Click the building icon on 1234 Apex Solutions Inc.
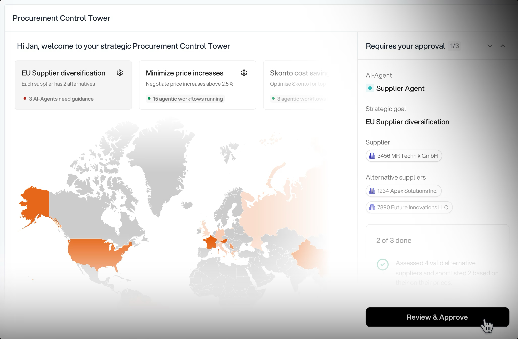The width and height of the screenshot is (518, 339). [x=372, y=191]
